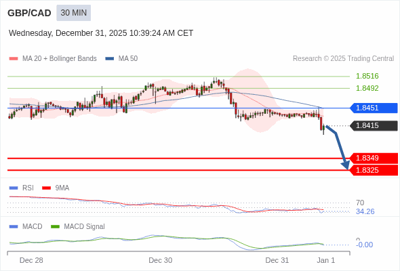Click the GBP/CAD pair title
Image resolution: width=400 pixels, height=271 pixels.
tap(29, 13)
